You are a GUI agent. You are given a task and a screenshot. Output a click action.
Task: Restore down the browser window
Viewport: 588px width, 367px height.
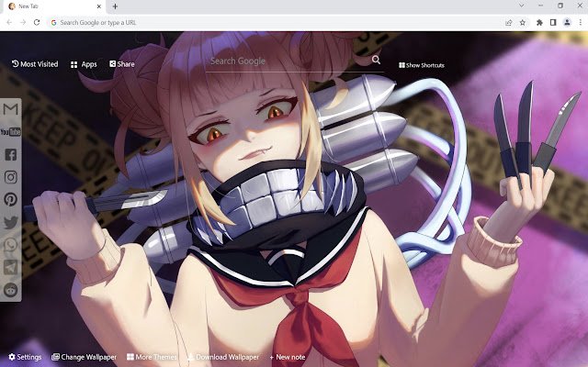[560, 6]
